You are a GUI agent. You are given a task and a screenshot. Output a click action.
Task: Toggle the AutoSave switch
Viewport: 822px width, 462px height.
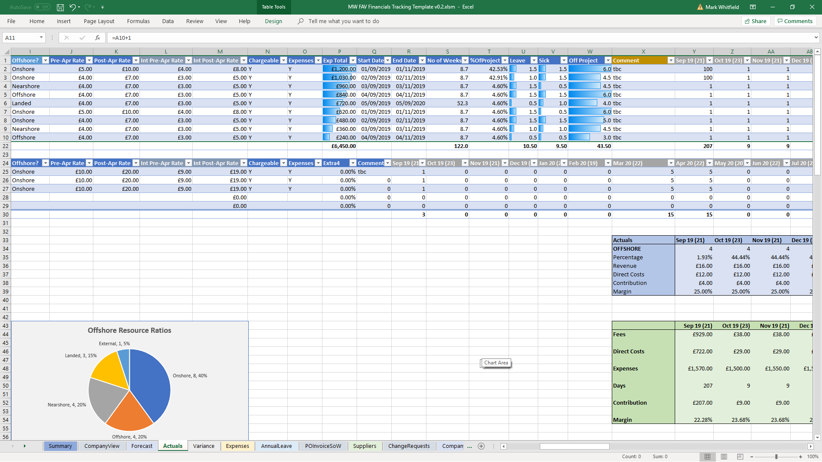tap(42, 7)
